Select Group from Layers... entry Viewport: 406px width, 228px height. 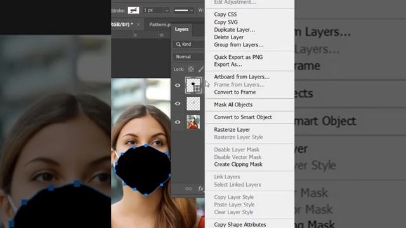(239, 45)
